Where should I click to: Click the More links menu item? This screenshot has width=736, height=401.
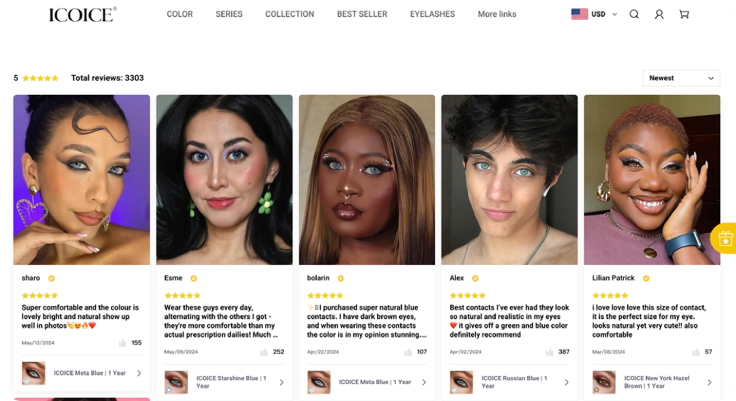497,15
